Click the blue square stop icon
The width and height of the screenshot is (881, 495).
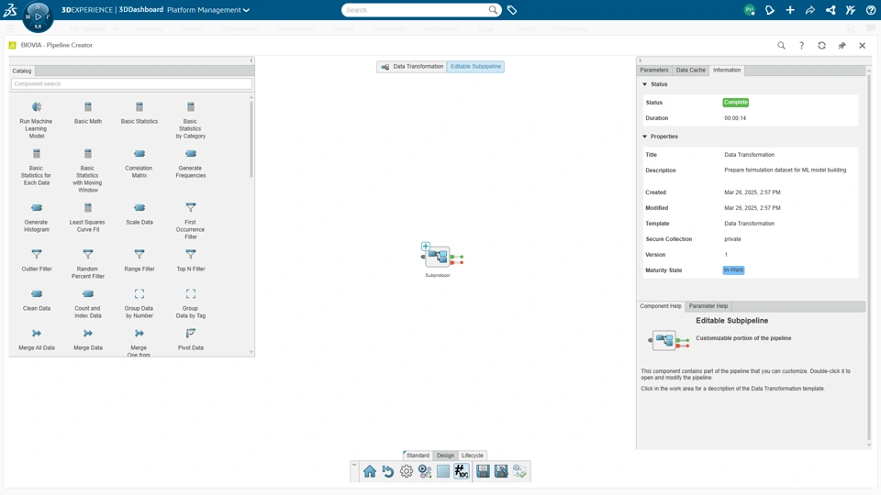click(443, 471)
